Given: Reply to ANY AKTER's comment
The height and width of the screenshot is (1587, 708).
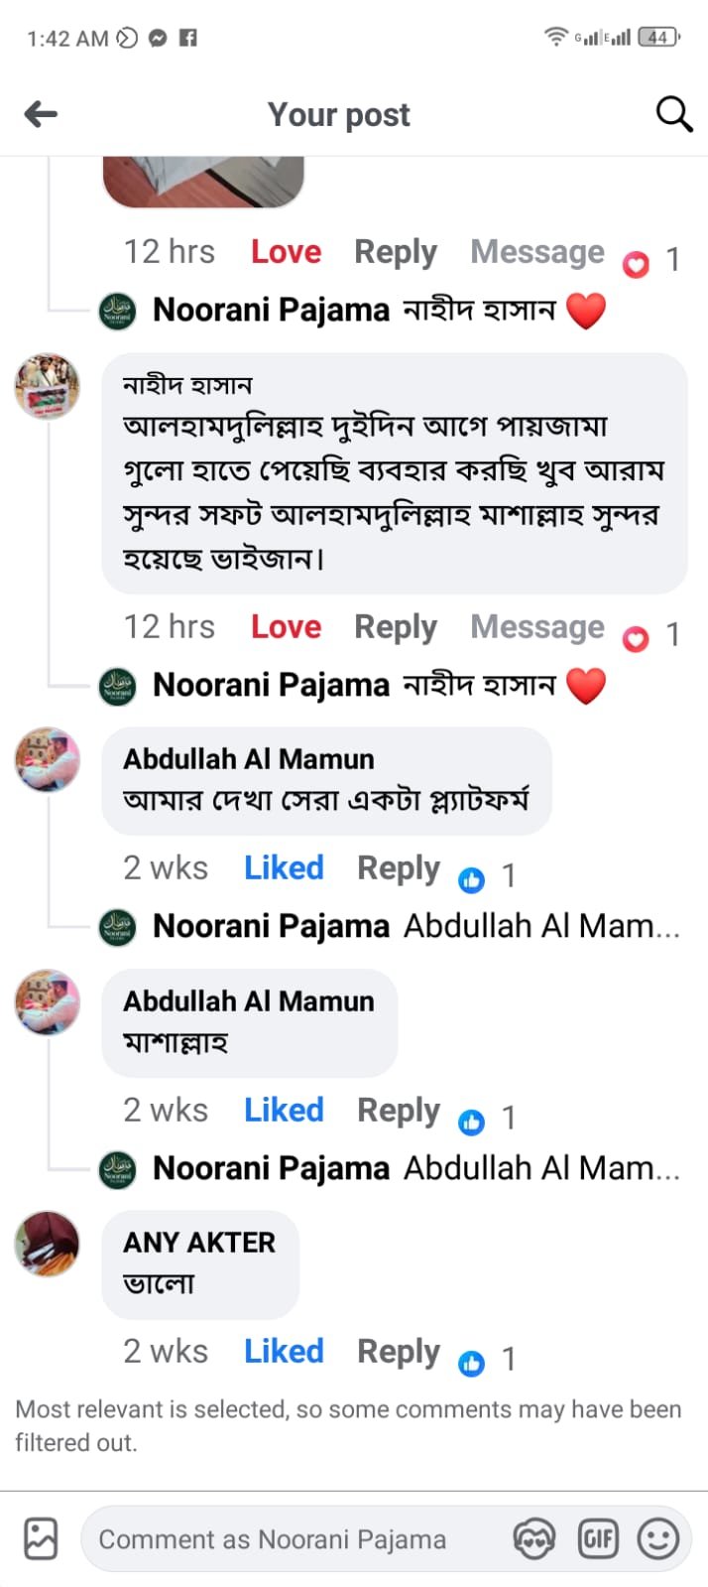Looking at the screenshot, I should pyautogui.click(x=398, y=1351).
